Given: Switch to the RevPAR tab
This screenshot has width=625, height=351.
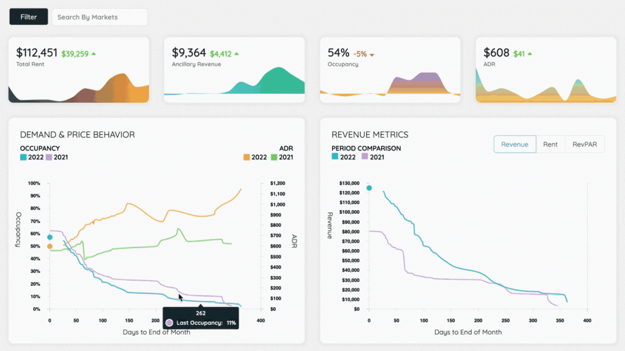Looking at the screenshot, I should (x=584, y=144).
